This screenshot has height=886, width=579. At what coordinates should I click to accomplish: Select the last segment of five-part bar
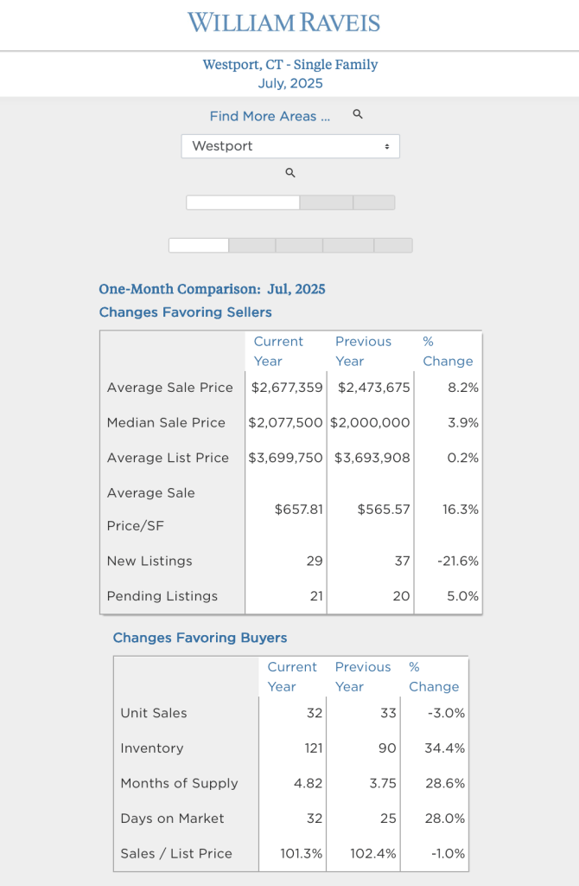coord(393,246)
